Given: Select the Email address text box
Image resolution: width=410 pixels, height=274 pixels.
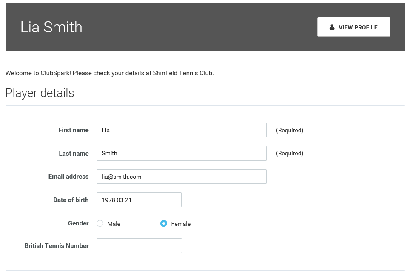Looking at the screenshot, I should [181, 177].
